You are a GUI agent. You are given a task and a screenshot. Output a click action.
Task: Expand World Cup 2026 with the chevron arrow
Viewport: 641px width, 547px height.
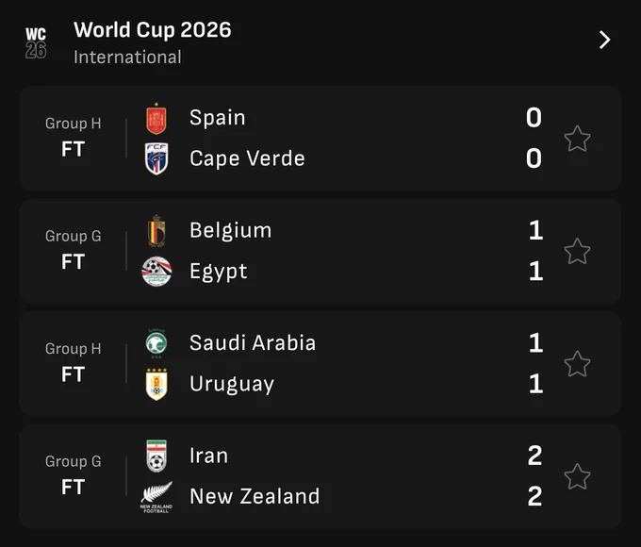pos(604,40)
